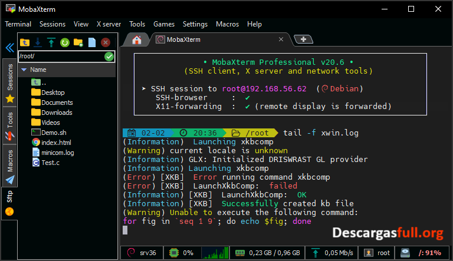Select the Downloads folder
Screen dimensions: 453x261
click(56, 113)
